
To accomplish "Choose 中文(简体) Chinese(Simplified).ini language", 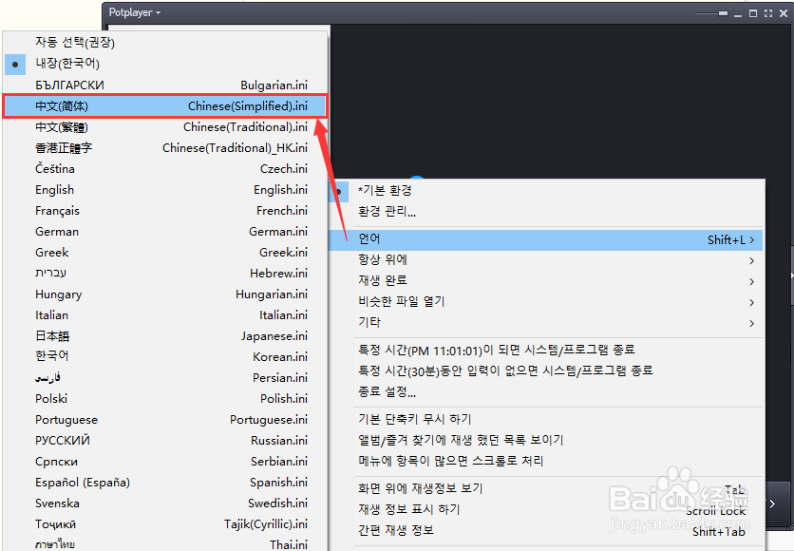I will coord(165,105).
